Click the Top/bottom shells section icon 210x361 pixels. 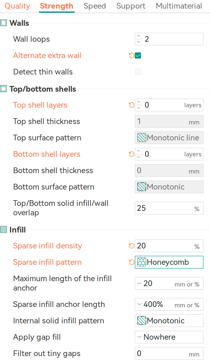tap(3, 89)
